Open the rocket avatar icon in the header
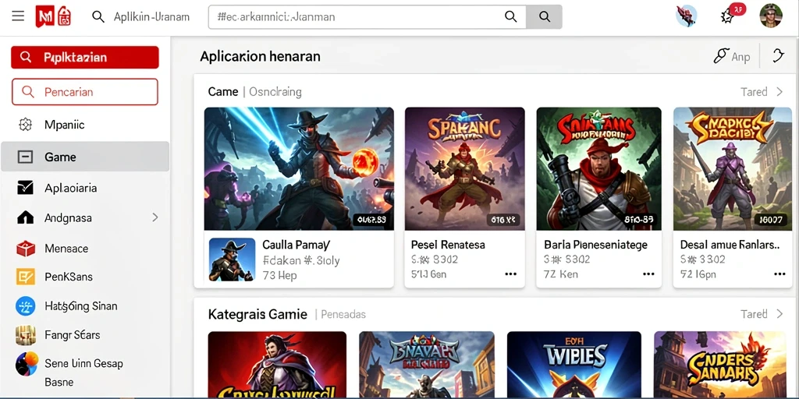The width and height of the screenshot is (799, 399). (x=686, y=16)
